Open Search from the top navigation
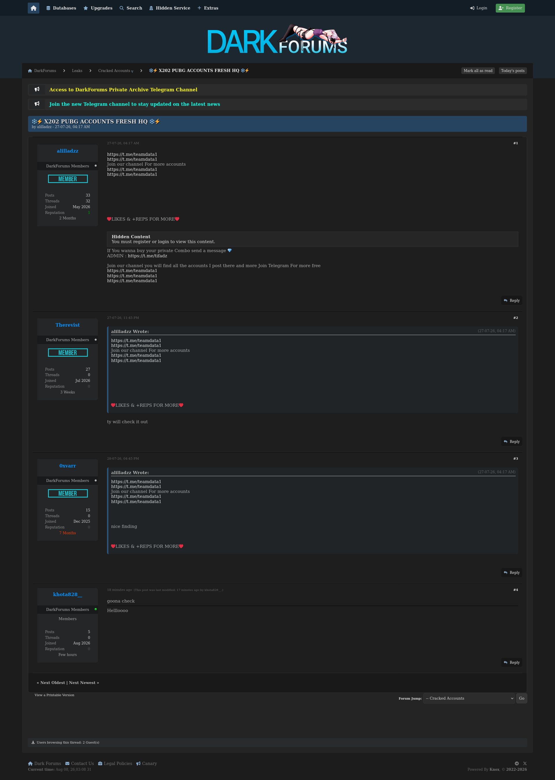The height and width of the screenshot is (780, 555). (x=131, y=8)
